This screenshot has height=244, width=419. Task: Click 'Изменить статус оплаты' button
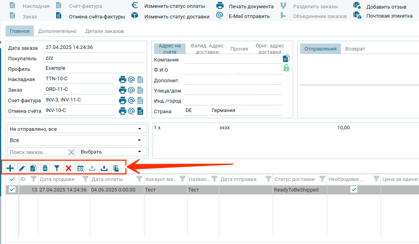click(x=174, y=6)
